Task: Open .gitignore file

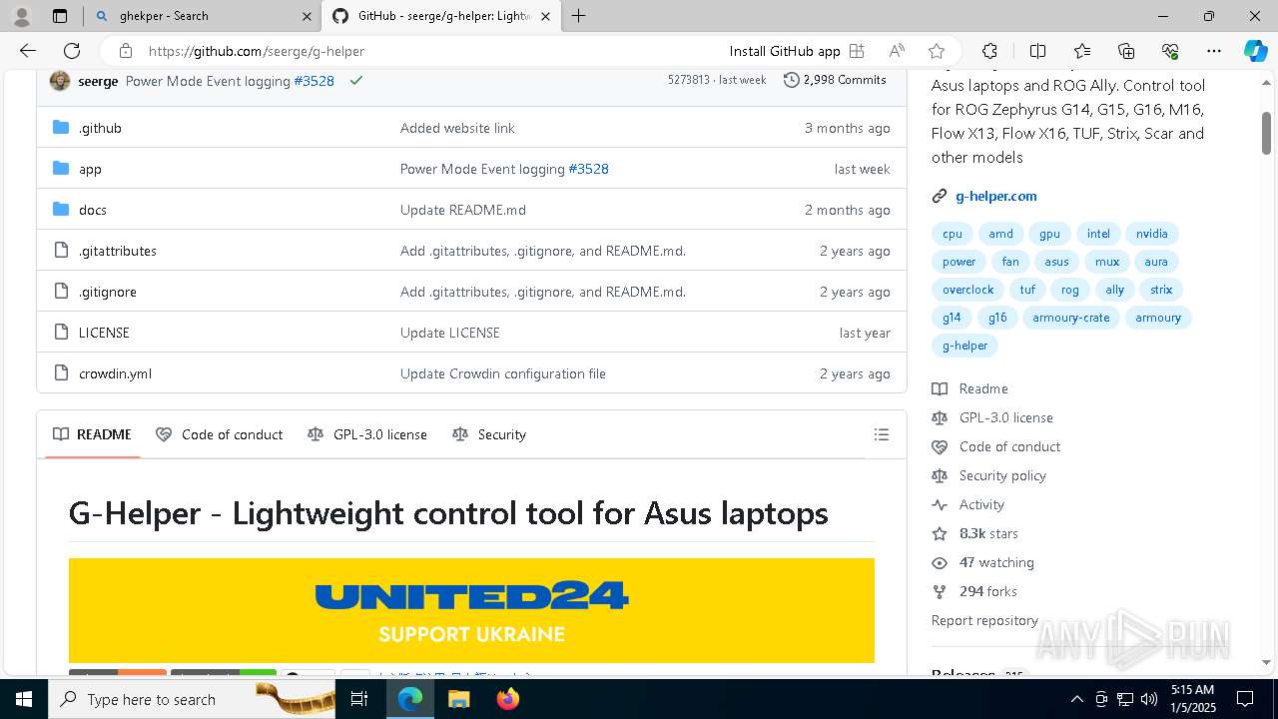Action: click(108, 292)
